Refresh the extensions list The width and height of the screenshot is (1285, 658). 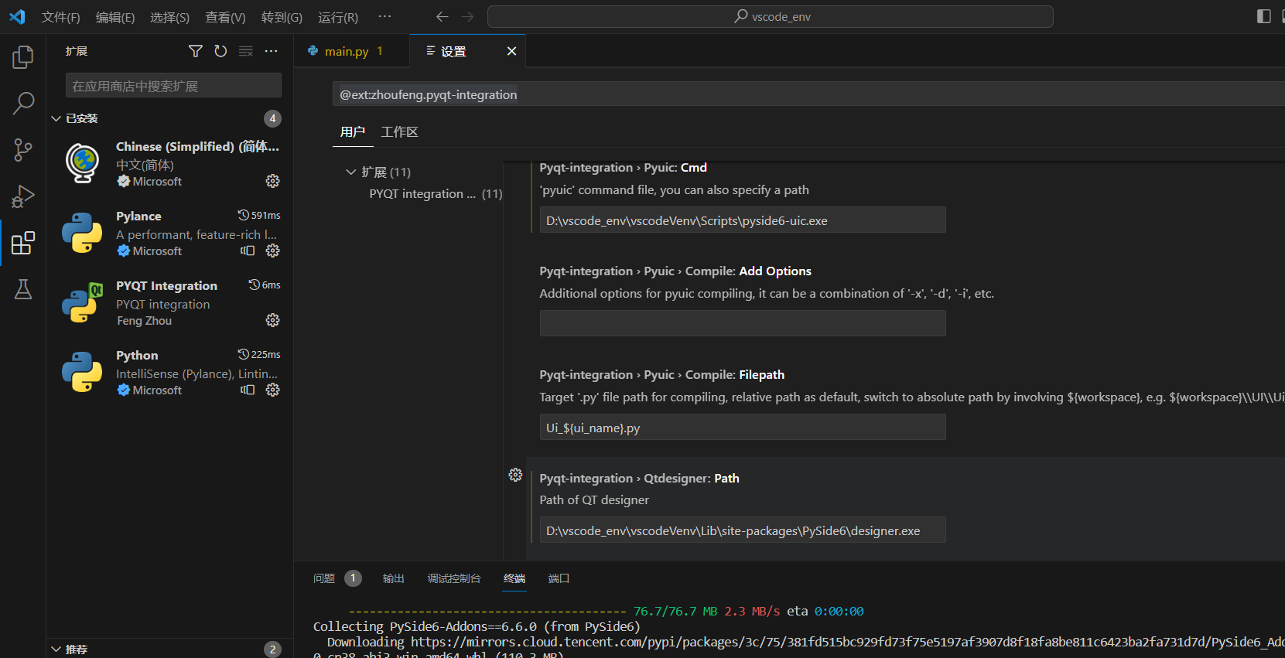pos(220,51)
